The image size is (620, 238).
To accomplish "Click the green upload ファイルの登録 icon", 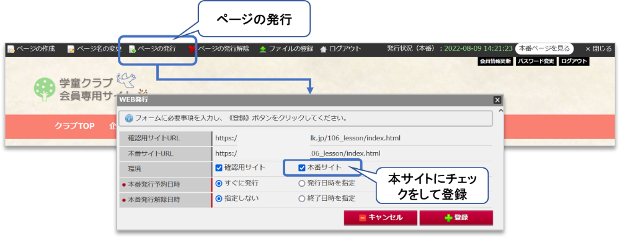I will click(263, 49).
